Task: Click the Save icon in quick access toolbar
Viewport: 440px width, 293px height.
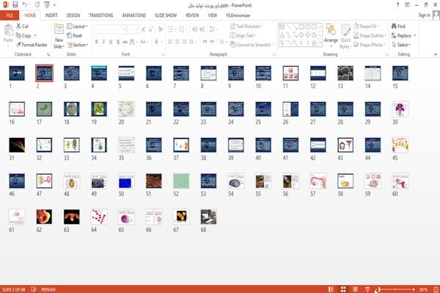Action: click(15, 4)
